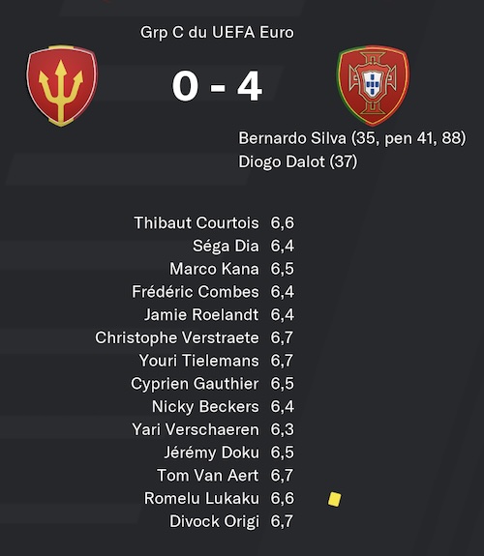Click Yari Verschaeren's 6,3 rating
This screenshot has height=556, width=484.
click(x=283, y=429)
